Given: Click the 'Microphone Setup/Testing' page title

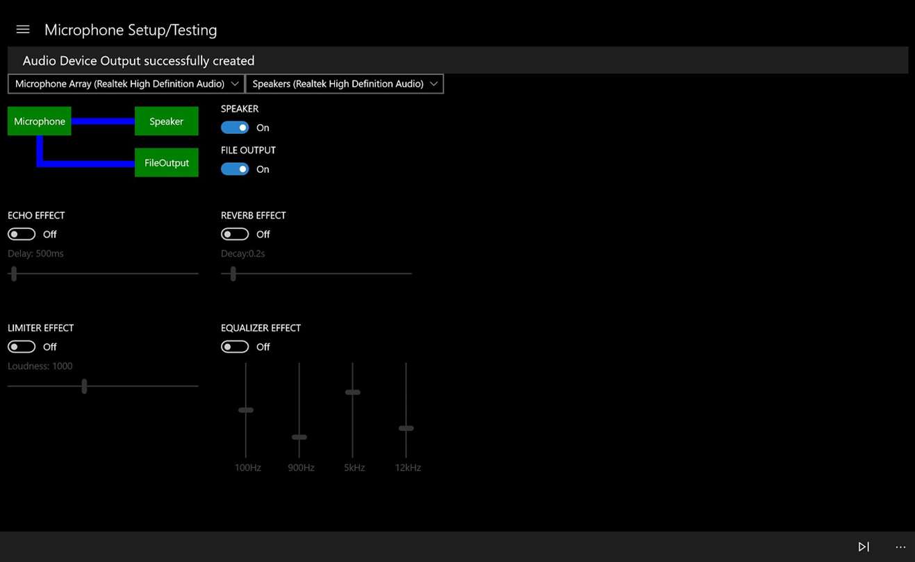Looking at the screenshot, I should (131, 30).
